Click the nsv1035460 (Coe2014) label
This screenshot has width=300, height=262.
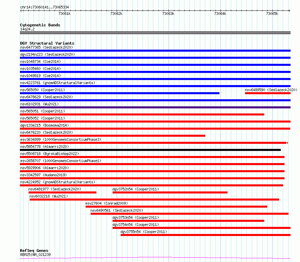pyautogui.click(x=40, y=69)
